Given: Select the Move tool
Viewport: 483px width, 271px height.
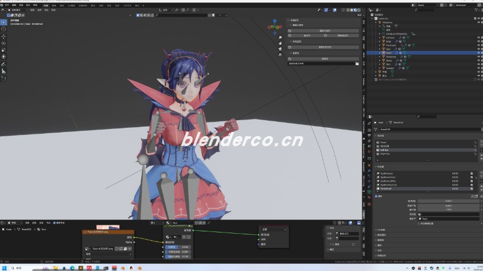Looking at the screenshot, I should point(4,36).
